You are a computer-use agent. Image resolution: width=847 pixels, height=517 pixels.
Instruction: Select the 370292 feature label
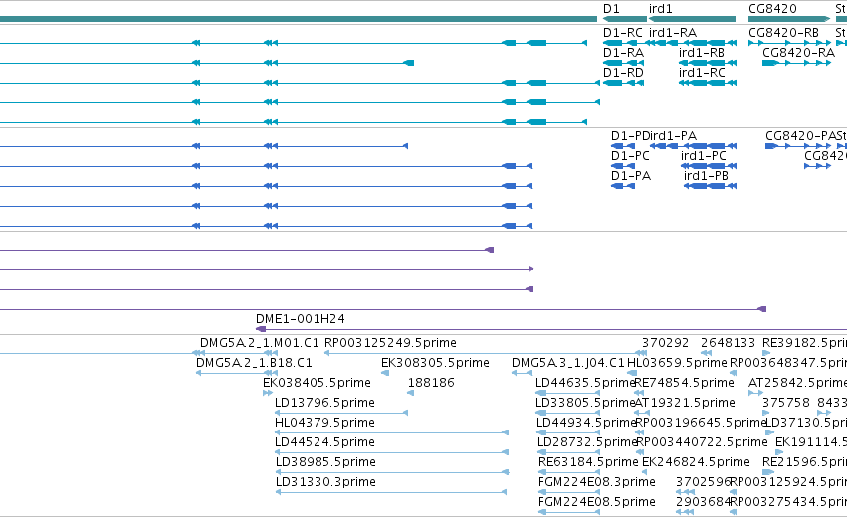pyautogui.click(x=665, y=343)
